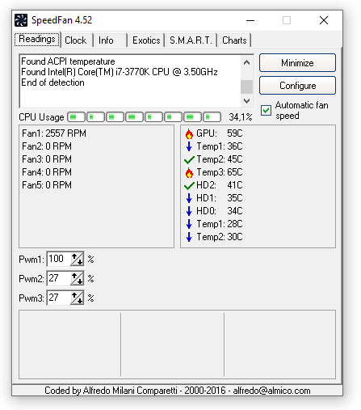Click the flame icon next to GPU 59C
The width and height of the screenshot is (361, 410).
pyautogui.click(x=189, y=133)
